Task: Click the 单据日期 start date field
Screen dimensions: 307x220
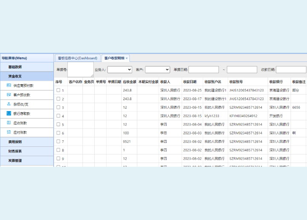Action: [x=203, y=69]
